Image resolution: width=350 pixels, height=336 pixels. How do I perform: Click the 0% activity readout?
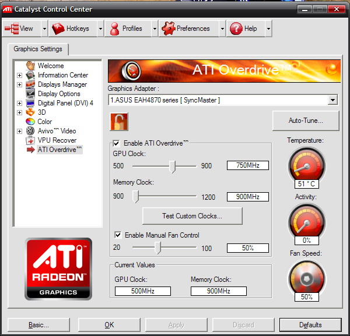[x=307, y=240]
